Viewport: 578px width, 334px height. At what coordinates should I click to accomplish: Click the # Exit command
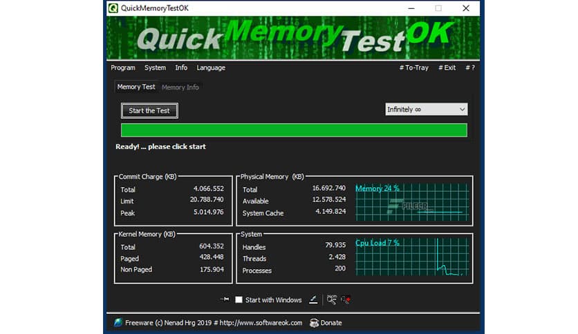pos(447,68)
